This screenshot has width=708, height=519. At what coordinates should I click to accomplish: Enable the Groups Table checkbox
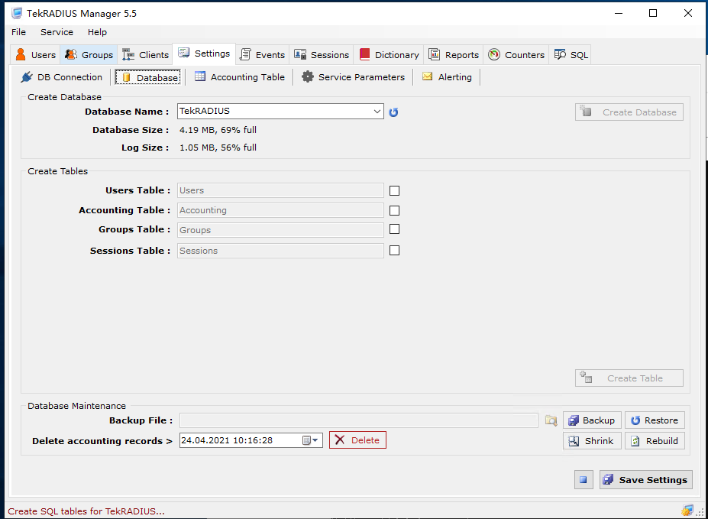[395, 229]
